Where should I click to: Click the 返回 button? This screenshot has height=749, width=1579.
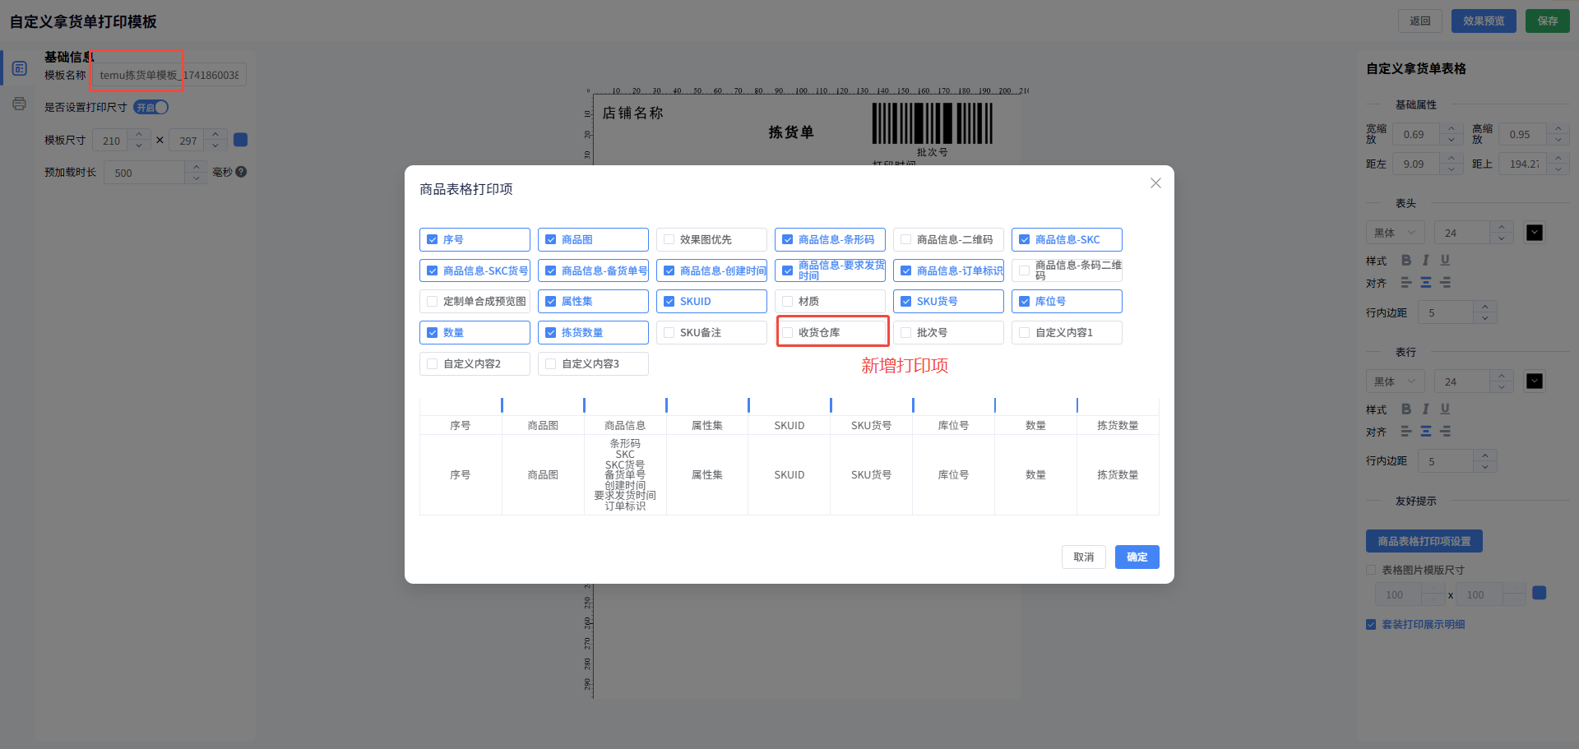pos(1420,21)
